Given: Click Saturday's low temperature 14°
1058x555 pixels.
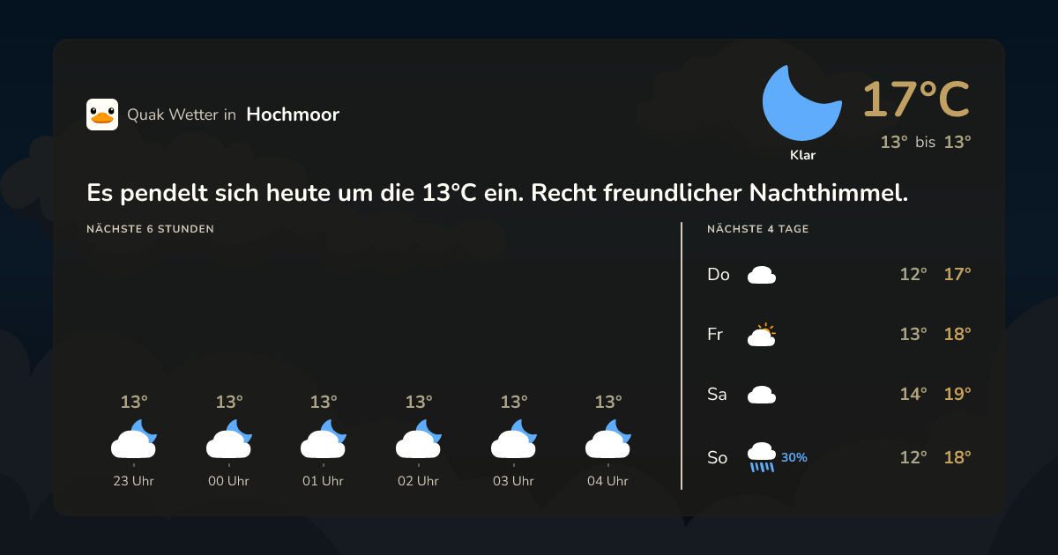Looking at the screenshot, I should click(x=913, y=395).
